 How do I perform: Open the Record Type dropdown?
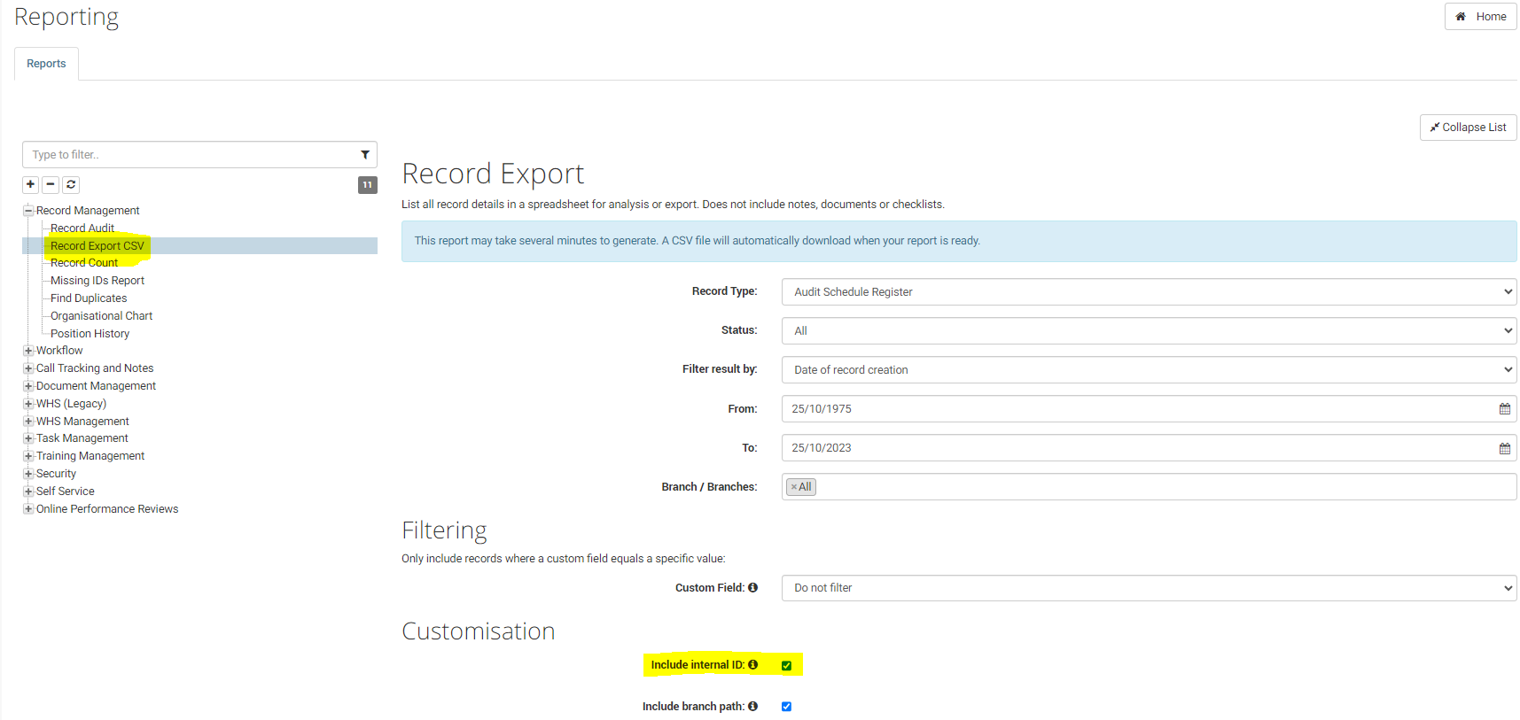1149,291
